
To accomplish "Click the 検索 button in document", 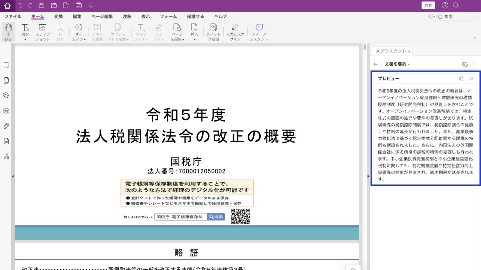I will (x=216, y=217).
